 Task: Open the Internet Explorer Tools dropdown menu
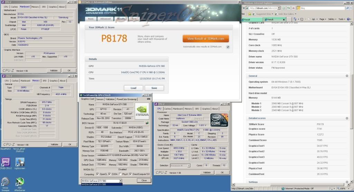pyautogui.click(x=342, y=19)
